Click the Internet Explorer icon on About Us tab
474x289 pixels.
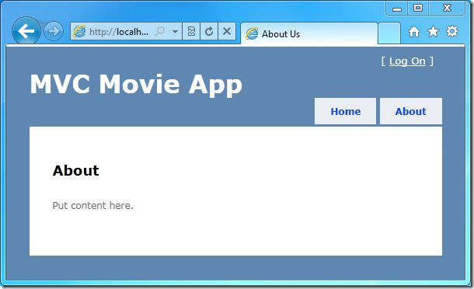(252, 33)
